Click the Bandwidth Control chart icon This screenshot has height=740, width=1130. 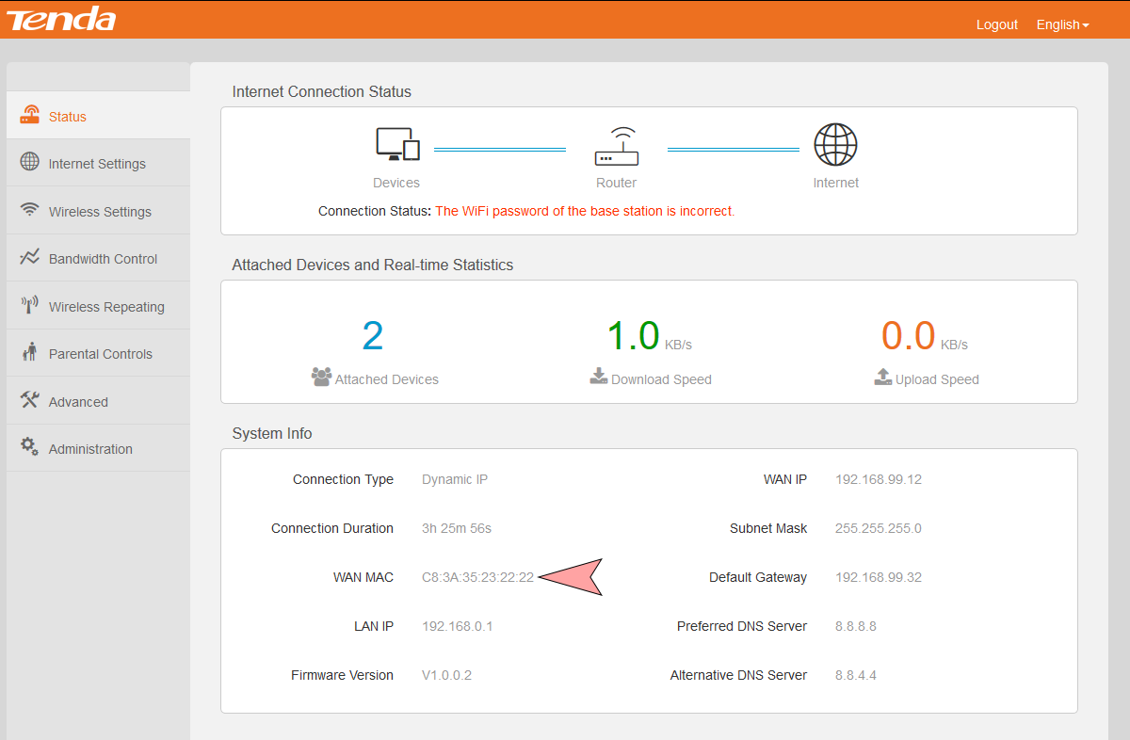[x=30, y=257]
